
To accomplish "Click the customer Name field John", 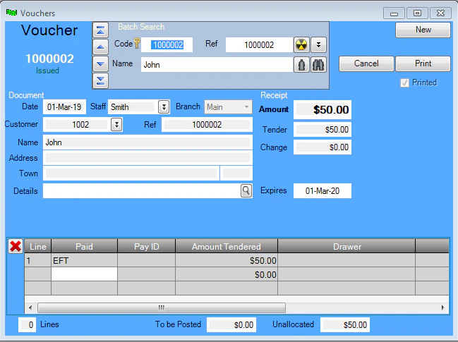I will 147,142.
